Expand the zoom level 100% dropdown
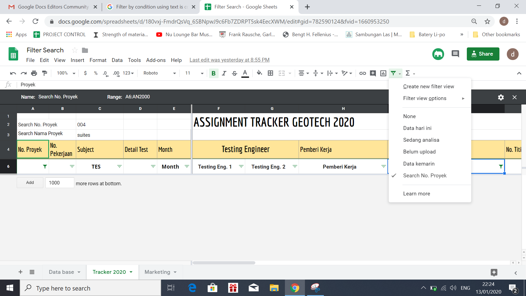This screenshot has height=296, width=526. pyautogui.click(x=65, y=73)
